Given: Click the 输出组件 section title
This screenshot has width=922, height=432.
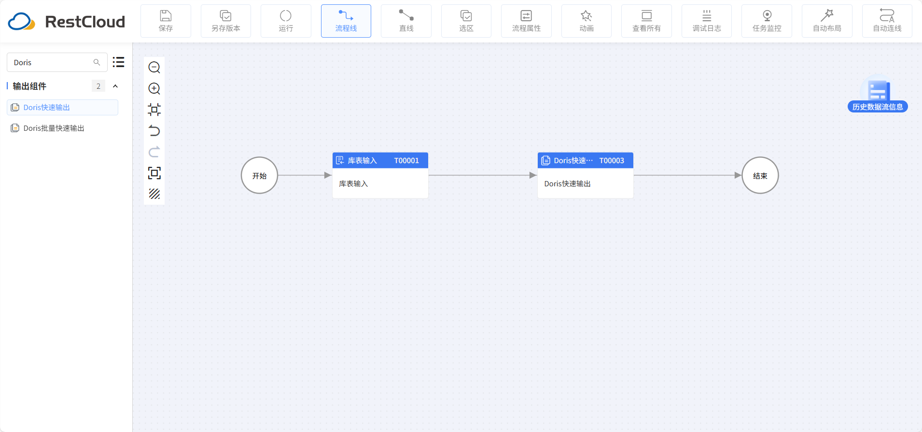Looking at the screenshot, I should pyautogui.click(x=29, y=86).
